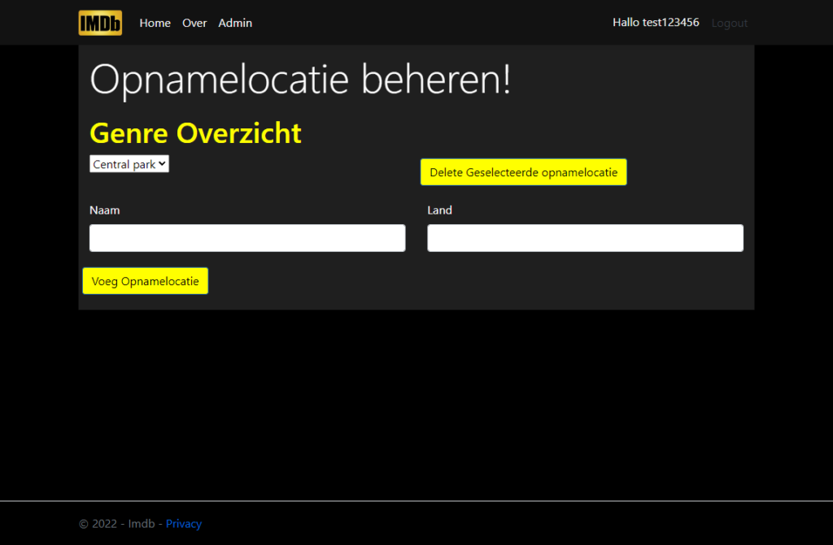
Task: Click the Land field label
Action: coord(440,210)
